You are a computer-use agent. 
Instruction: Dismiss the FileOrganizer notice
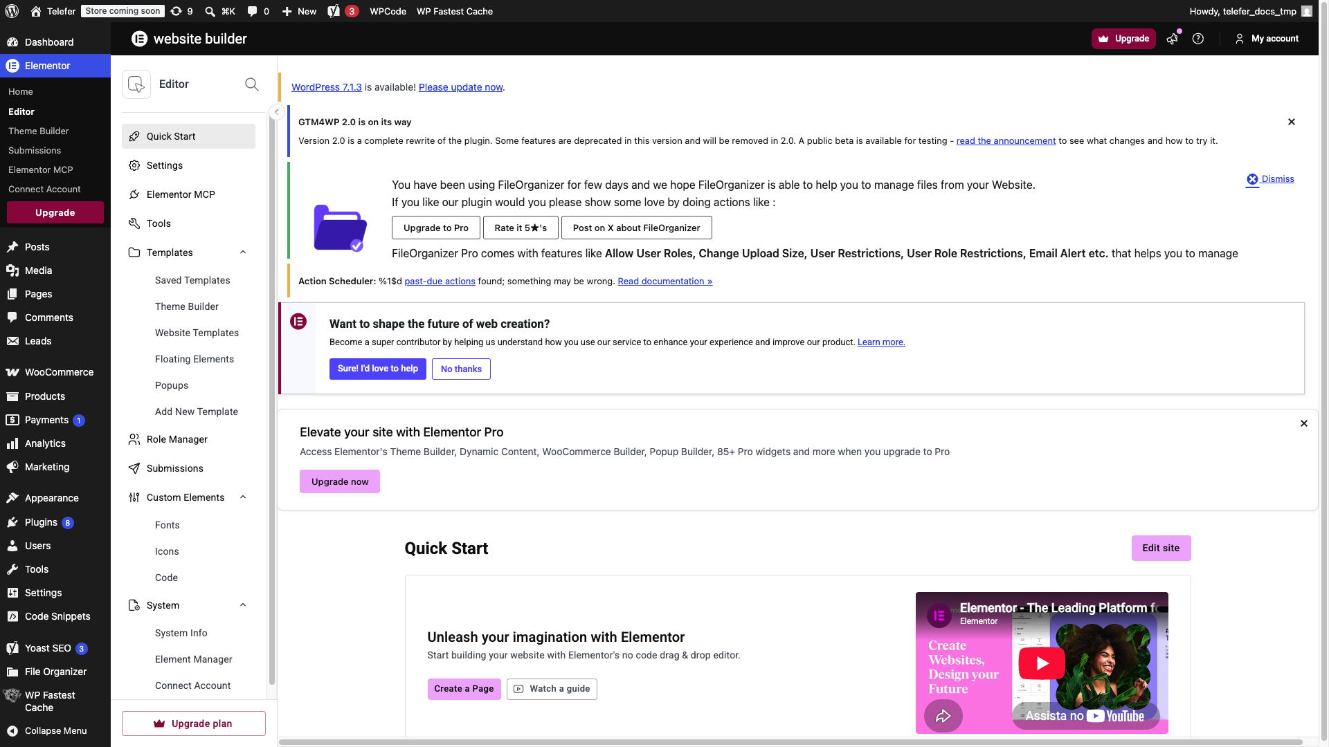tap(1270, 179)
